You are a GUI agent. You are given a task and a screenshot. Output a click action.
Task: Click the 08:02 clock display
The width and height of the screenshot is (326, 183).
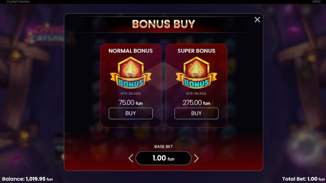316,2
